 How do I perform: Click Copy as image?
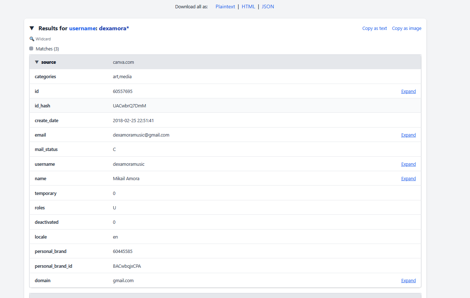click(x=407, y=28)
